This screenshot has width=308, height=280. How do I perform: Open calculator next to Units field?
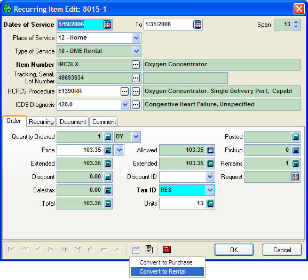tap(210, 204)
